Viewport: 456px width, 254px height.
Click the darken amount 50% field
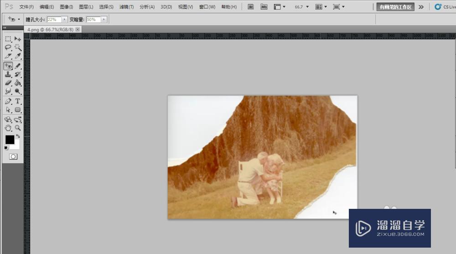pyautogui.click(x=93, y=20)
